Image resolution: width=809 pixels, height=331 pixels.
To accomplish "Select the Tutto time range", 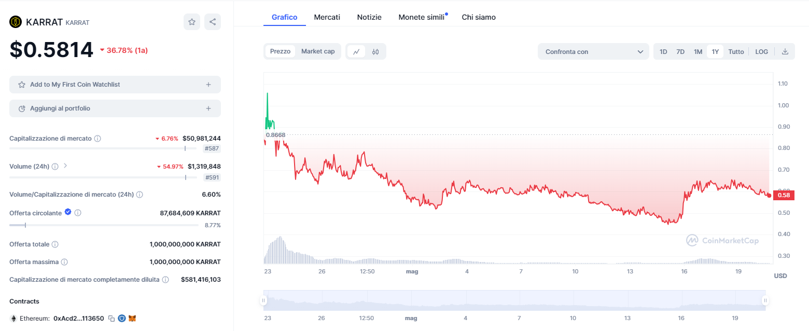I will [736, 51].
